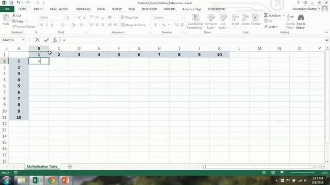Undo the last action

[x=19, y=3]
